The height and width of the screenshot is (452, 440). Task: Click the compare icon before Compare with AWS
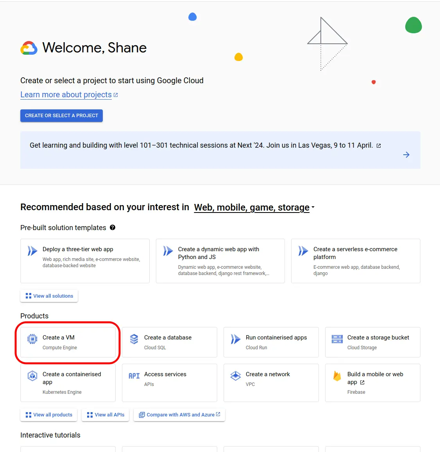141,415
